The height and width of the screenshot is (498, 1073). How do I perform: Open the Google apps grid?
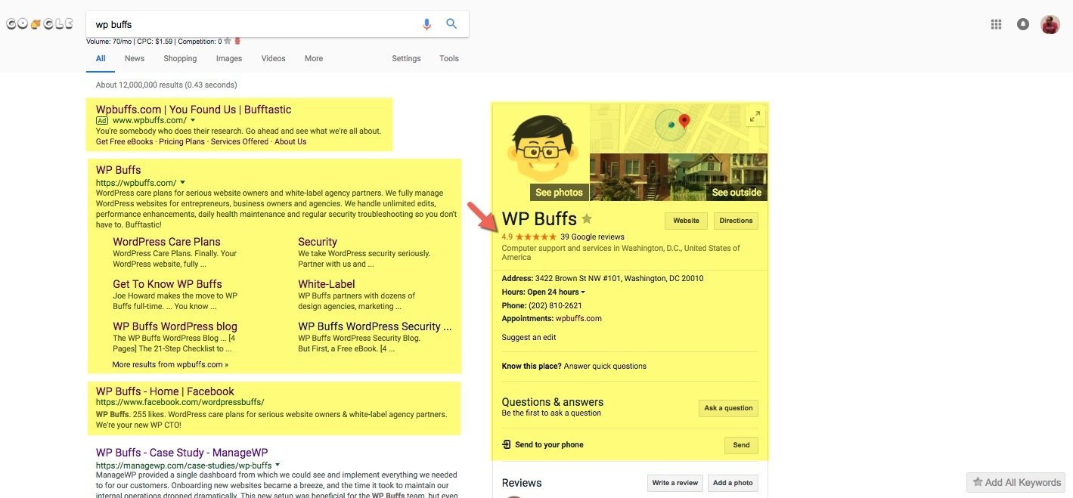[x=996, y=24]
